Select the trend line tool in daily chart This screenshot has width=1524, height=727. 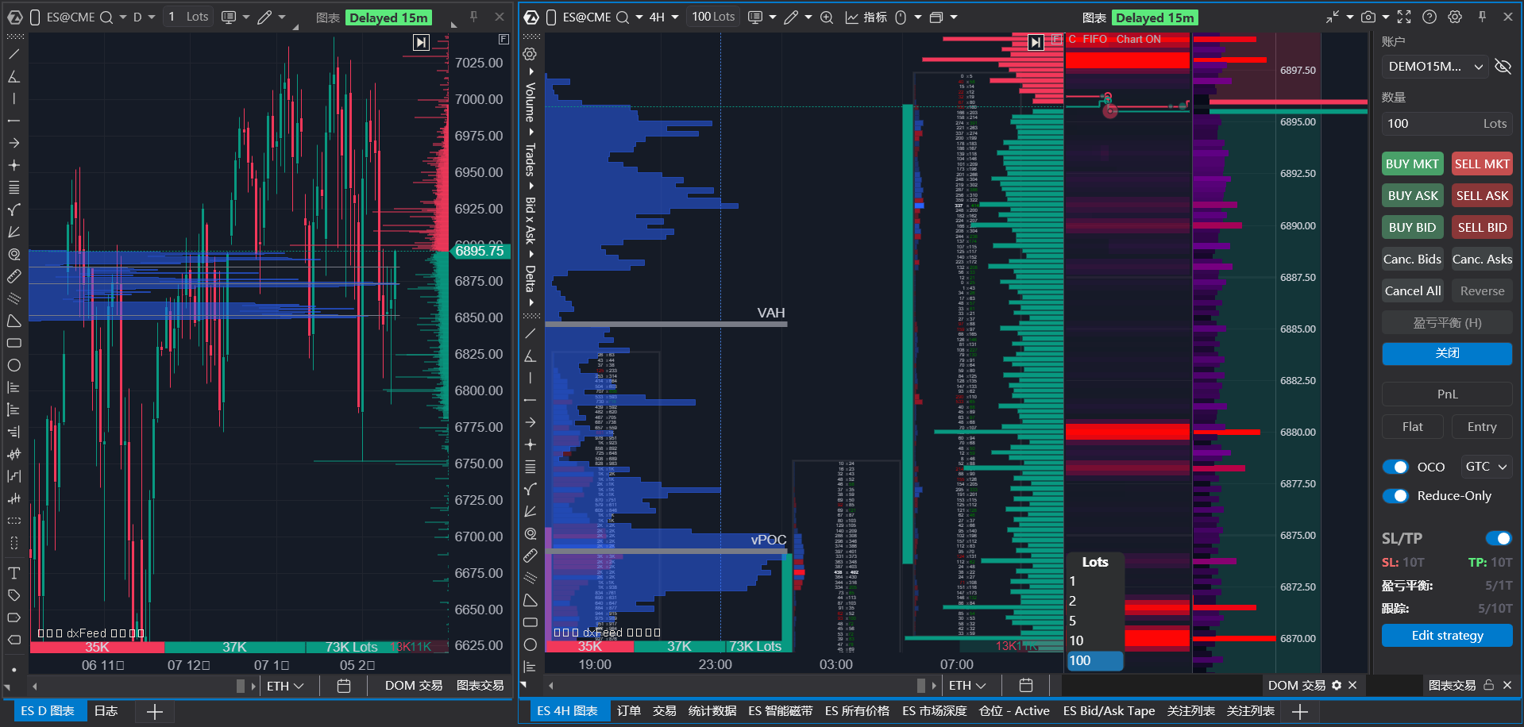tap(14, 54)
